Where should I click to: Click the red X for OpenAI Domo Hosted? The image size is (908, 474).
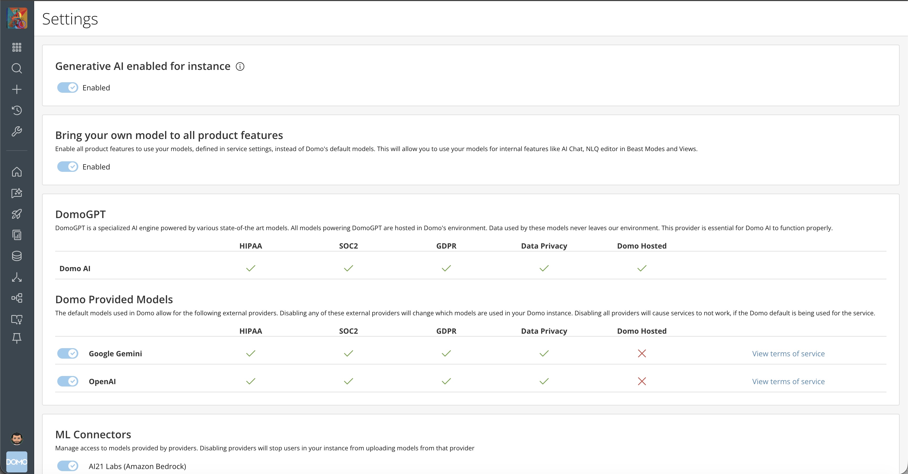[642, 381]
